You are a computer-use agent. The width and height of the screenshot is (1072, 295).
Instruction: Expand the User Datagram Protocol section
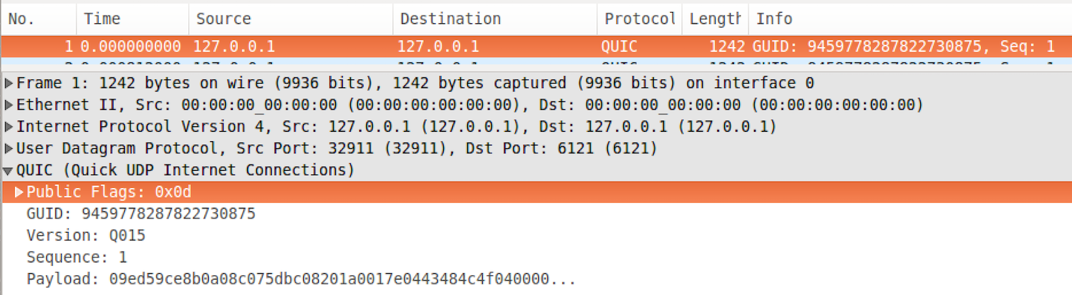coord(9,150)
